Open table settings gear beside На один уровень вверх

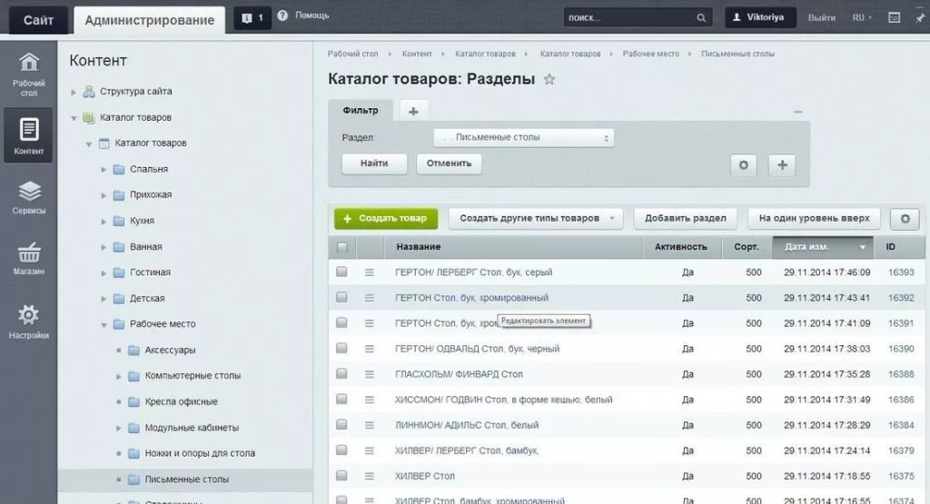point(905,219)
